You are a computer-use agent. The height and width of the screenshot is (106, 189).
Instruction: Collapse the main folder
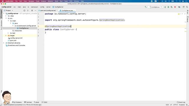(x=8, y=21)
